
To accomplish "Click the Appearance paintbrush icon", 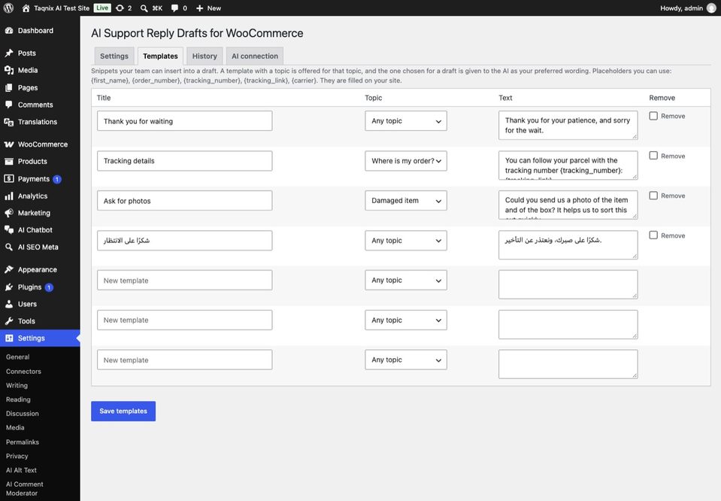I will point(9,269).
